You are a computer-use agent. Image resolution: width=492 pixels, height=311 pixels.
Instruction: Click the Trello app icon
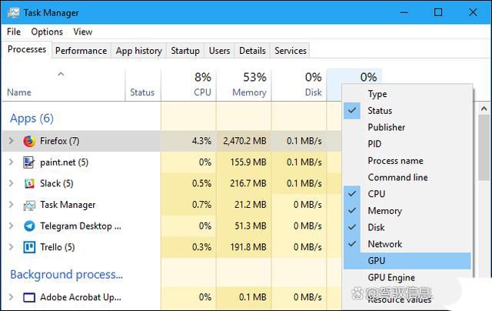(29, 247)
